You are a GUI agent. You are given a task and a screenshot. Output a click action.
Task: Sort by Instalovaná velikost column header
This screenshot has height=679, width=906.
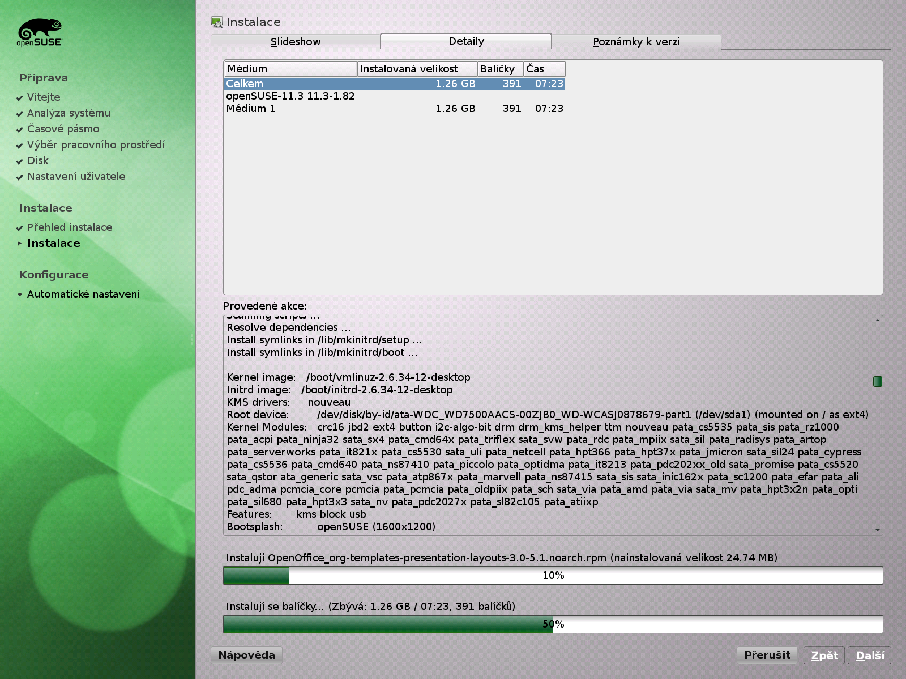(417, 69)
